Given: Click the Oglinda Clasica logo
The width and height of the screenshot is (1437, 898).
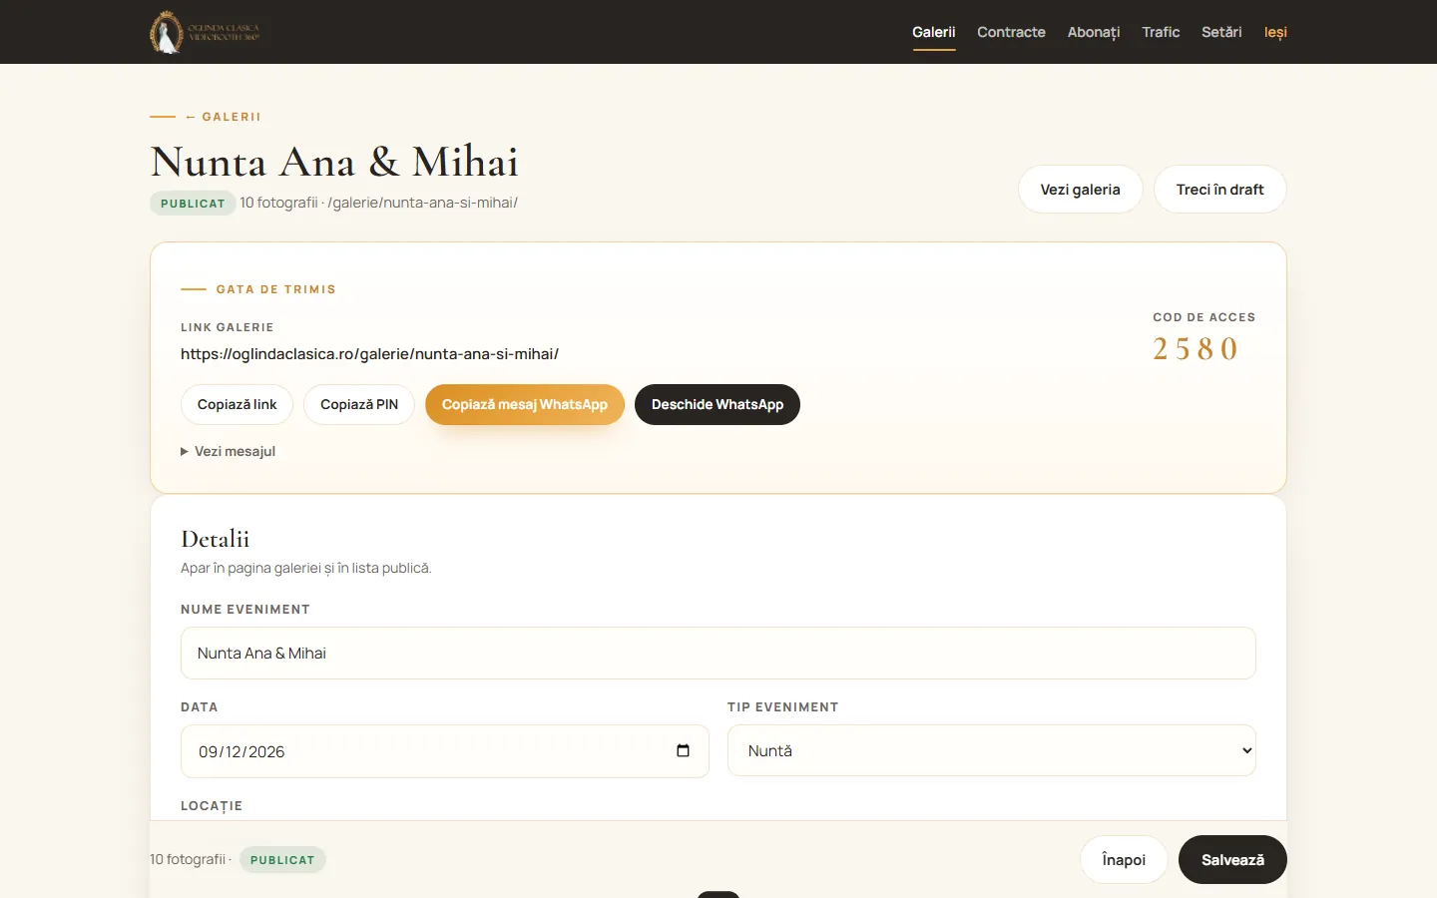Looking at the screenshot, I should 205,32.
